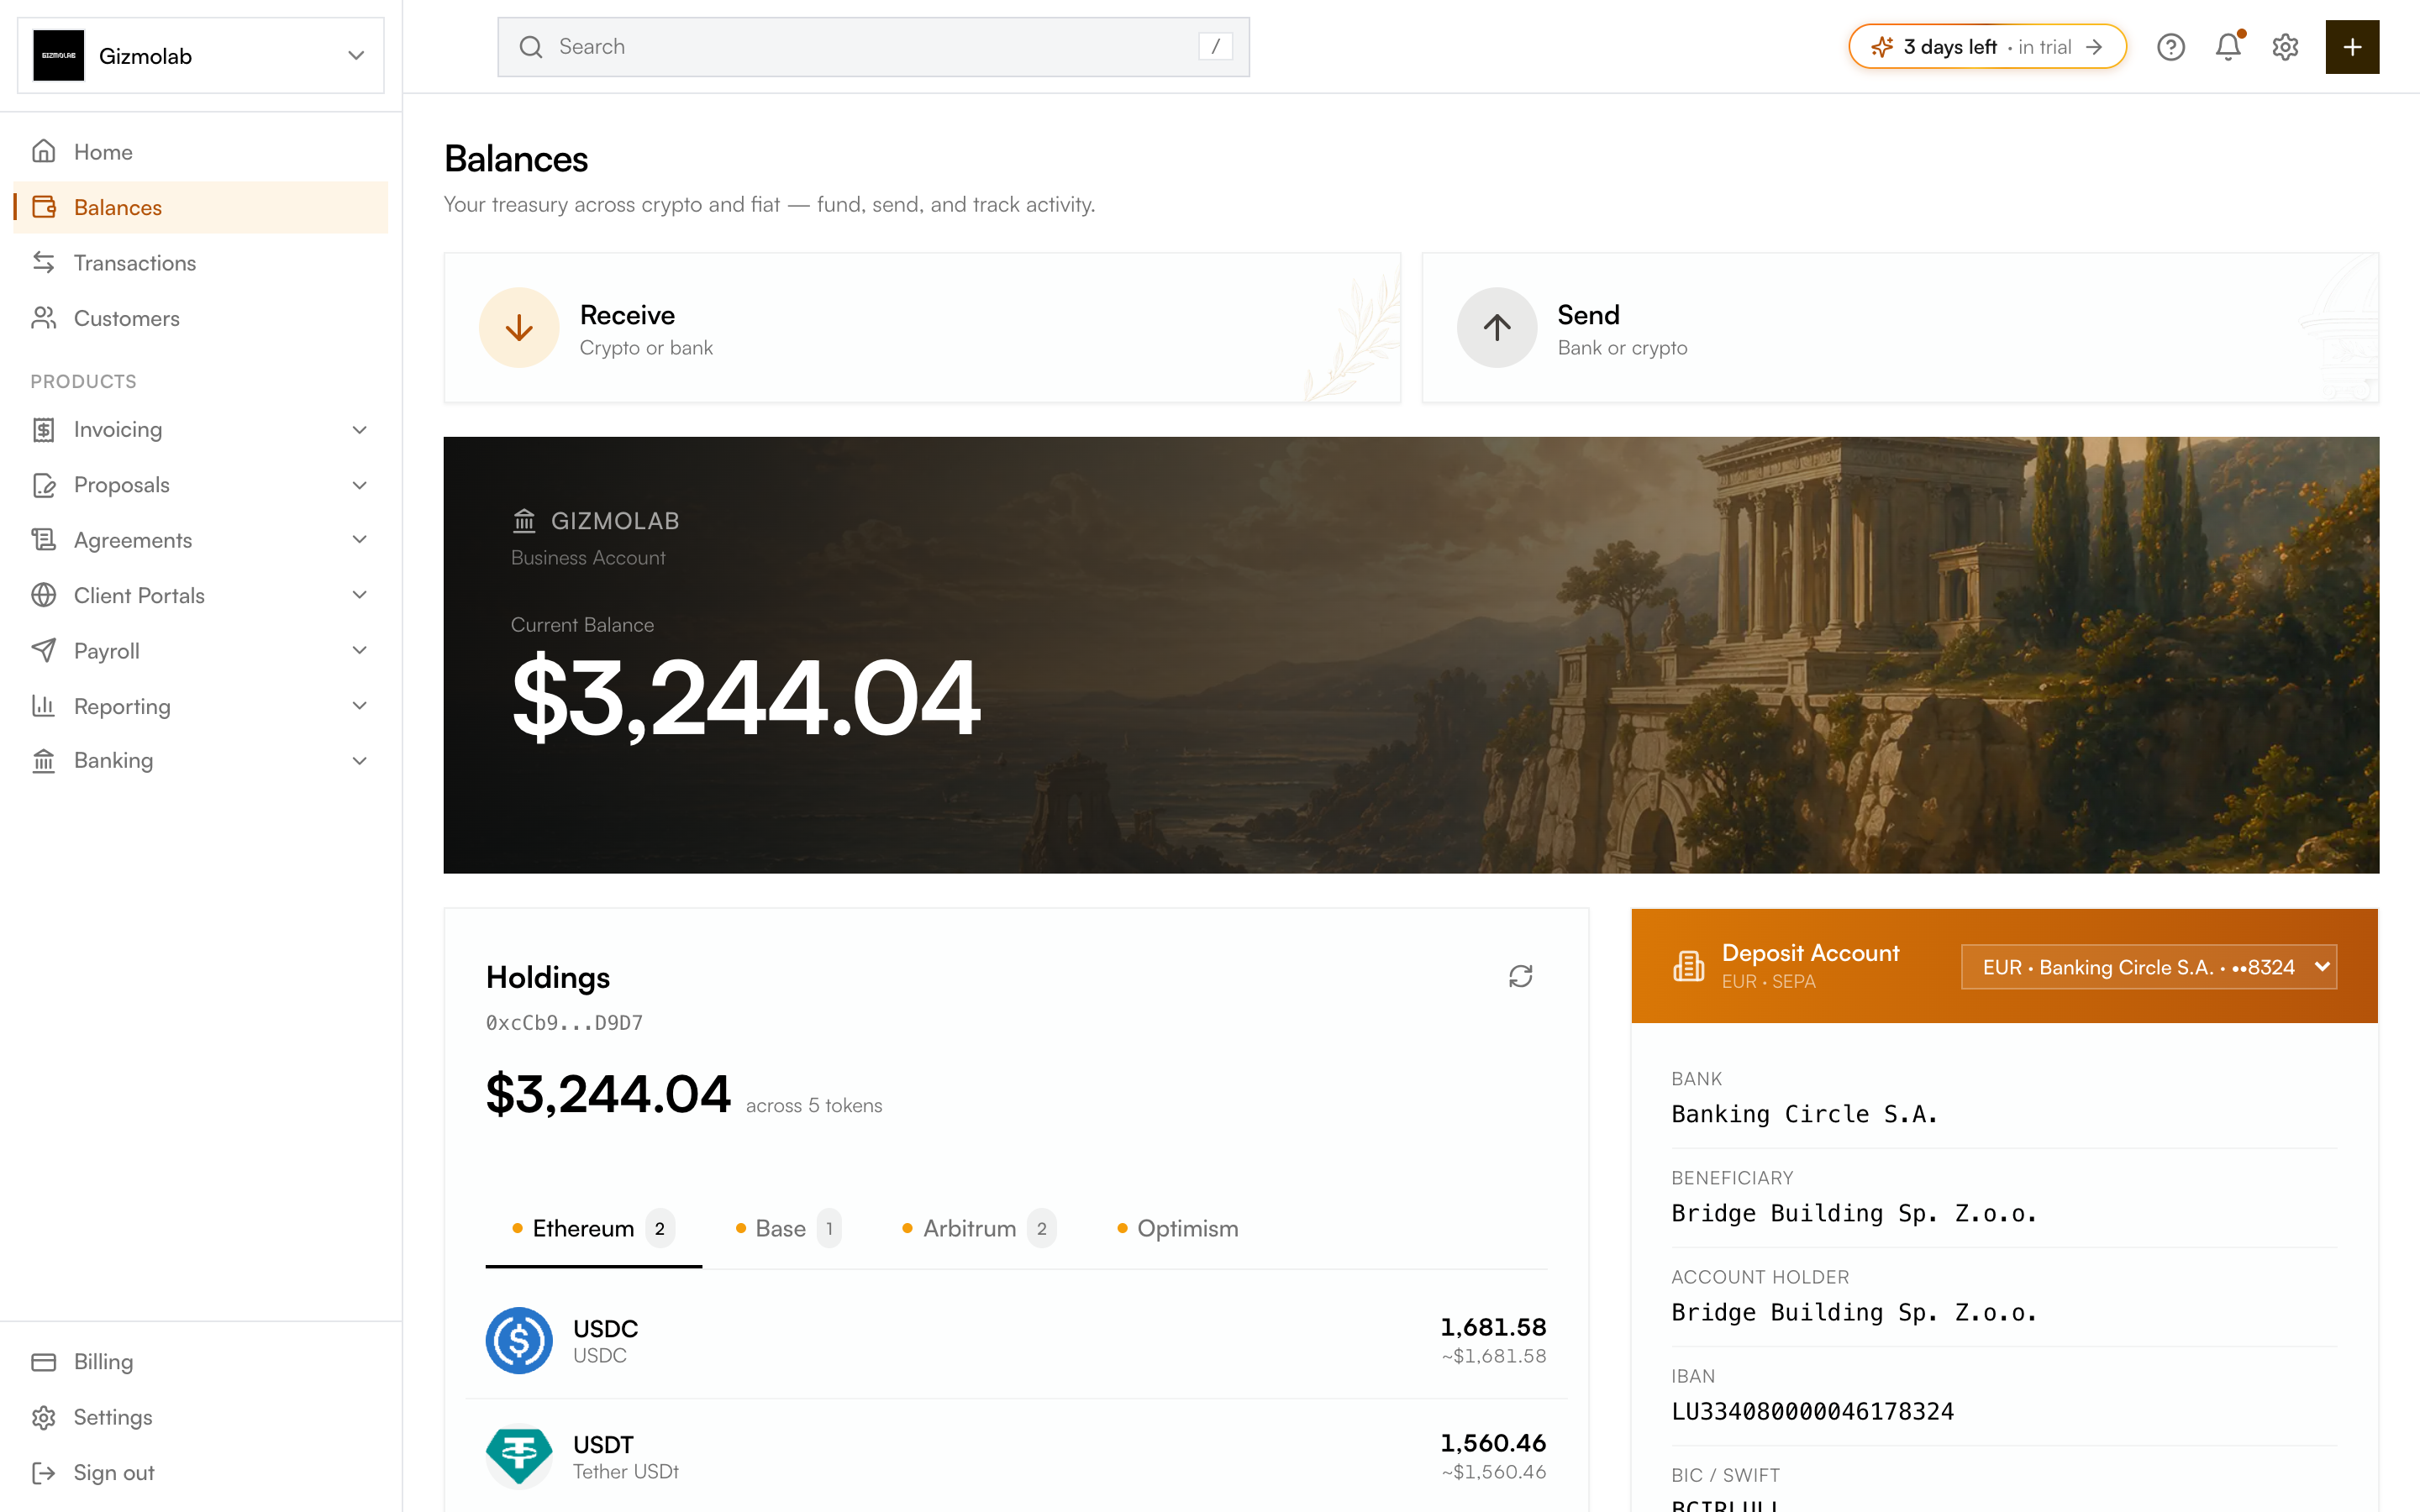The height and width of the screenshot is (1512, 2420).
Task: Click the Balances wallet icon
Action: click(x=44, y=207)
